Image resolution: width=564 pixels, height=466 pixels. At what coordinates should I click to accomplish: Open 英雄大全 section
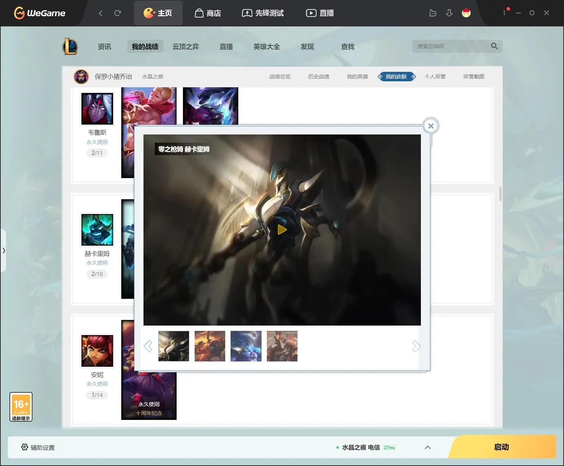click(x=266, y=46)
